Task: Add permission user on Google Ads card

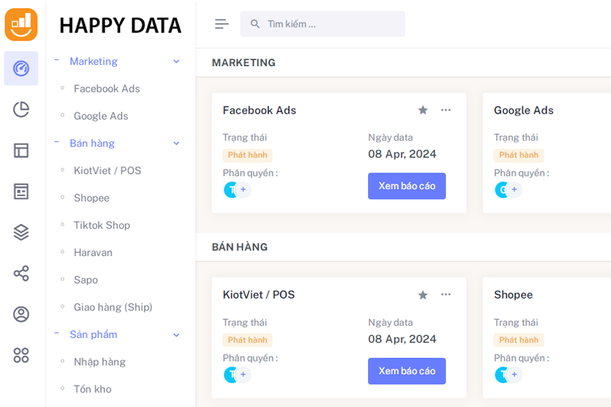Action: click(514, 190)
